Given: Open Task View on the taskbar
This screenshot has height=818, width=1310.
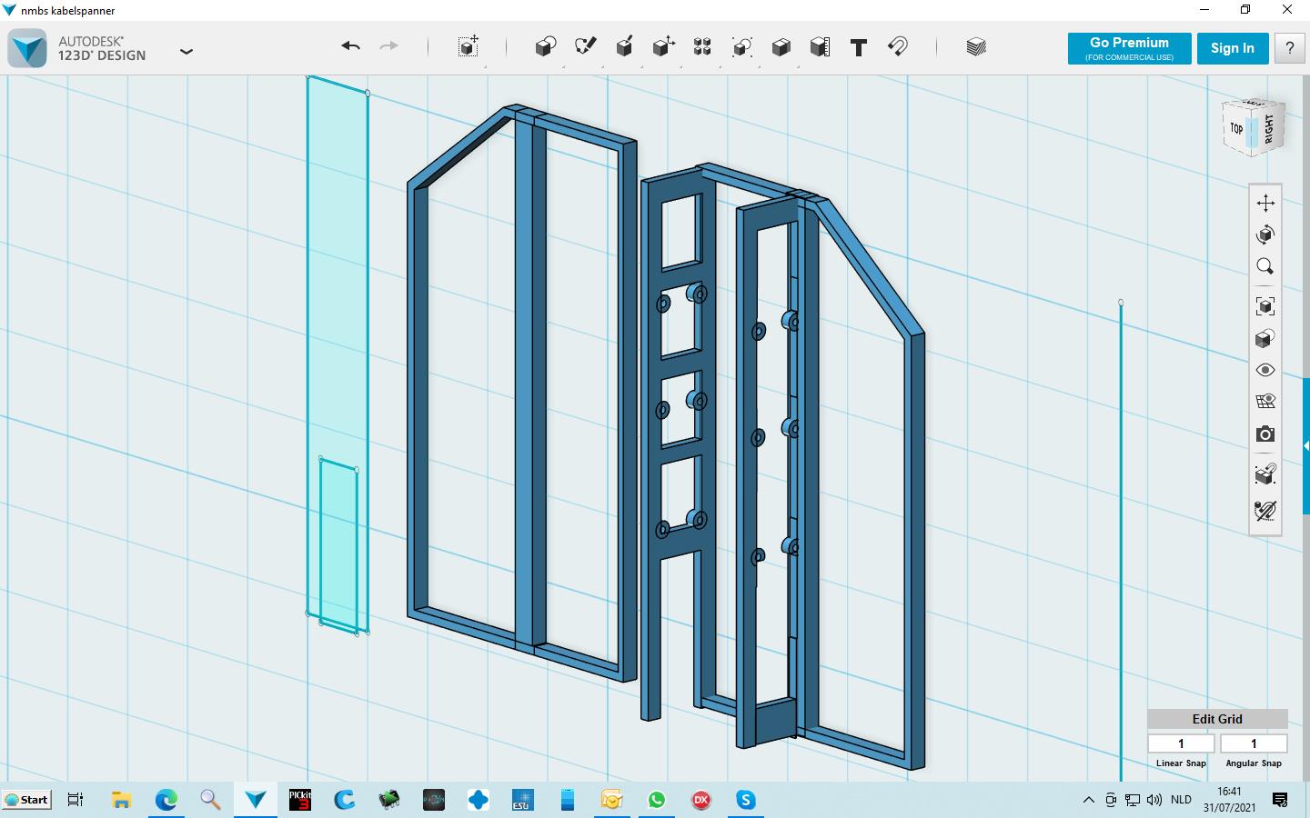Looking at the screenshot, I should coord(76,800).
